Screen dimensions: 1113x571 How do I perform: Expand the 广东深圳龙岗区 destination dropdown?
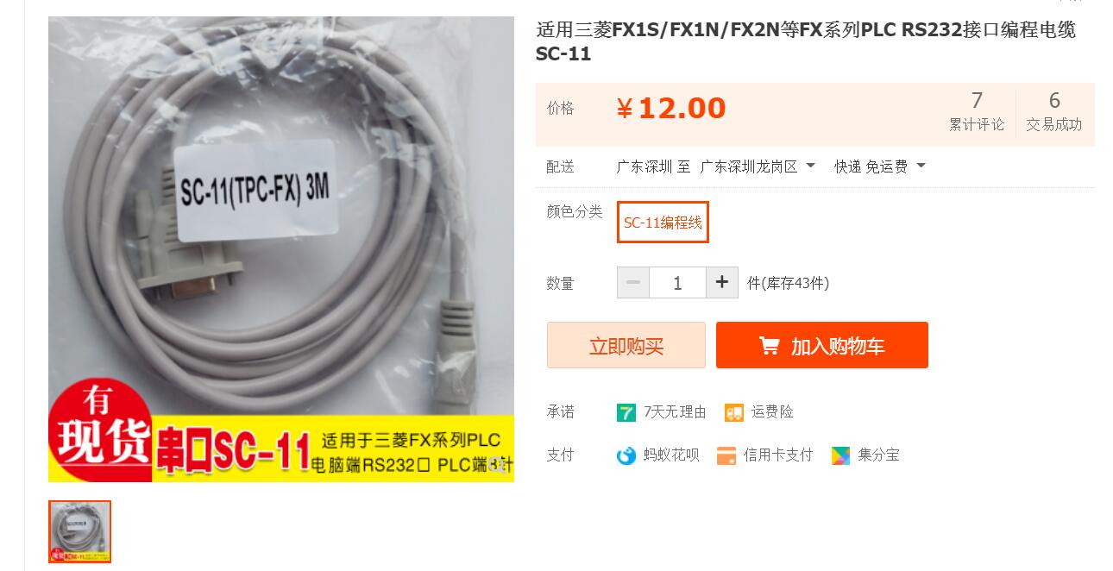click(810, 166)
